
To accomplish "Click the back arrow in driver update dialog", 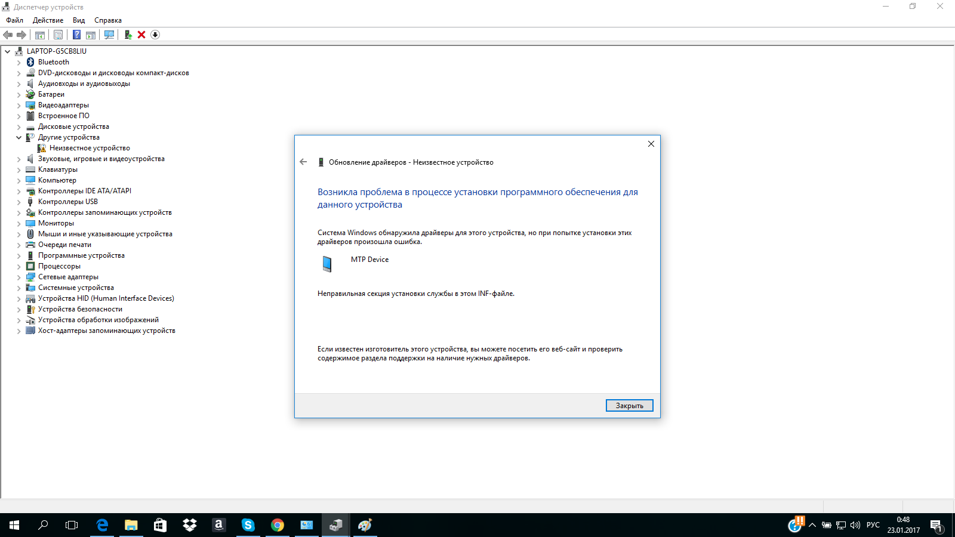I will 303,162.
